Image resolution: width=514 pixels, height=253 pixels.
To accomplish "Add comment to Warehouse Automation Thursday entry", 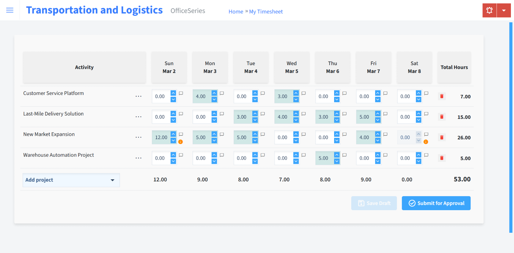I will point(344,155).
